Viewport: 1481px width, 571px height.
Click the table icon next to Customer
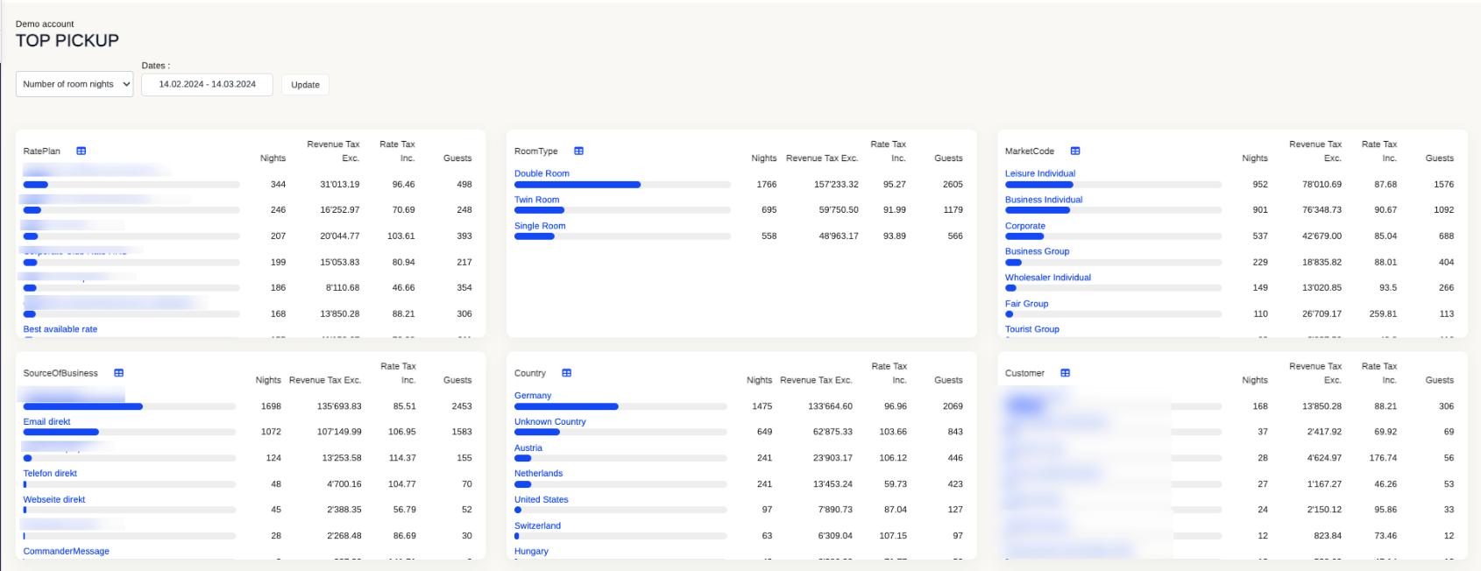1066,373
